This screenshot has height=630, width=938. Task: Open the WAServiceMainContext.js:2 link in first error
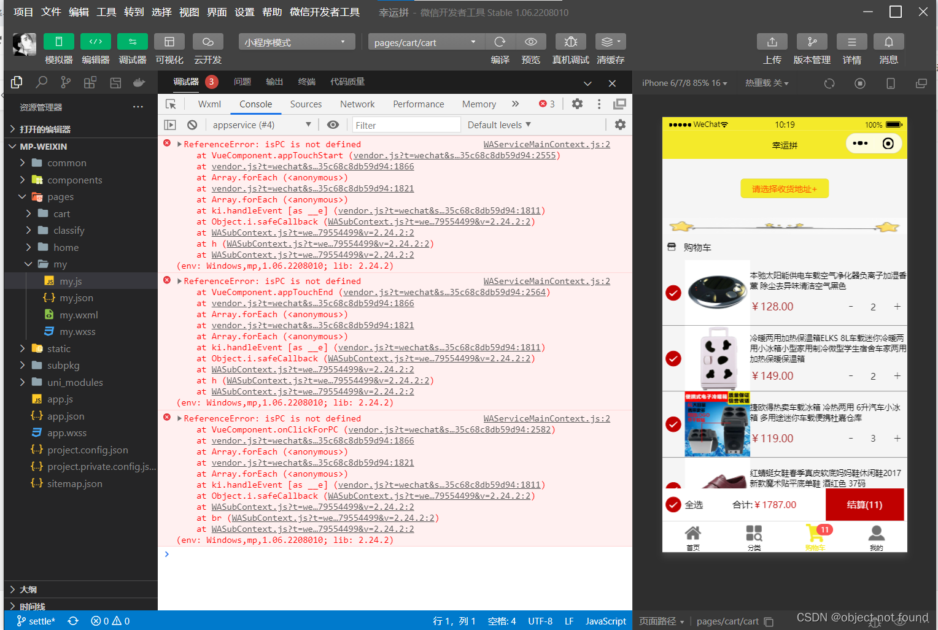[x=547, y=145]
